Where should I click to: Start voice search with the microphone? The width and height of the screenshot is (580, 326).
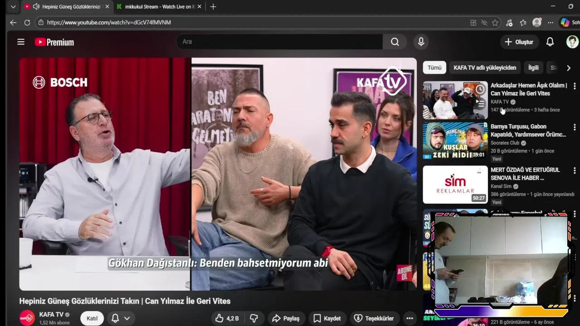coord(421,42)
